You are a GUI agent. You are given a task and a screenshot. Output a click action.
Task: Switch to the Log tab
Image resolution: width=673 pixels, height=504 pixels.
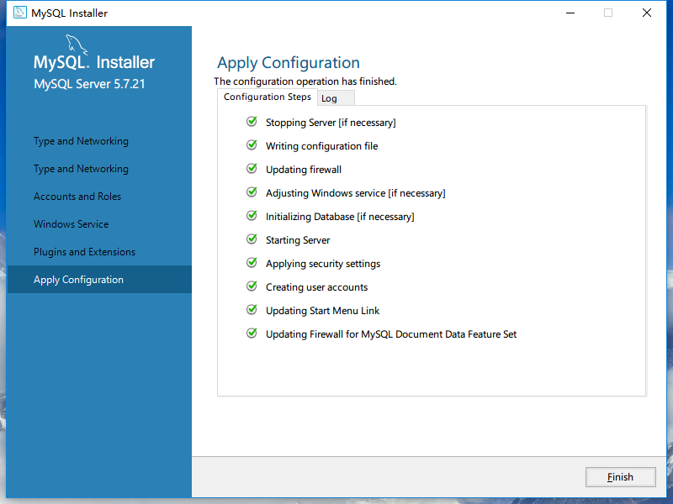coord(330,98)
